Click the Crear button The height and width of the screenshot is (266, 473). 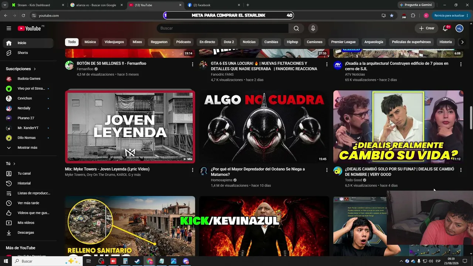point(426,28)
